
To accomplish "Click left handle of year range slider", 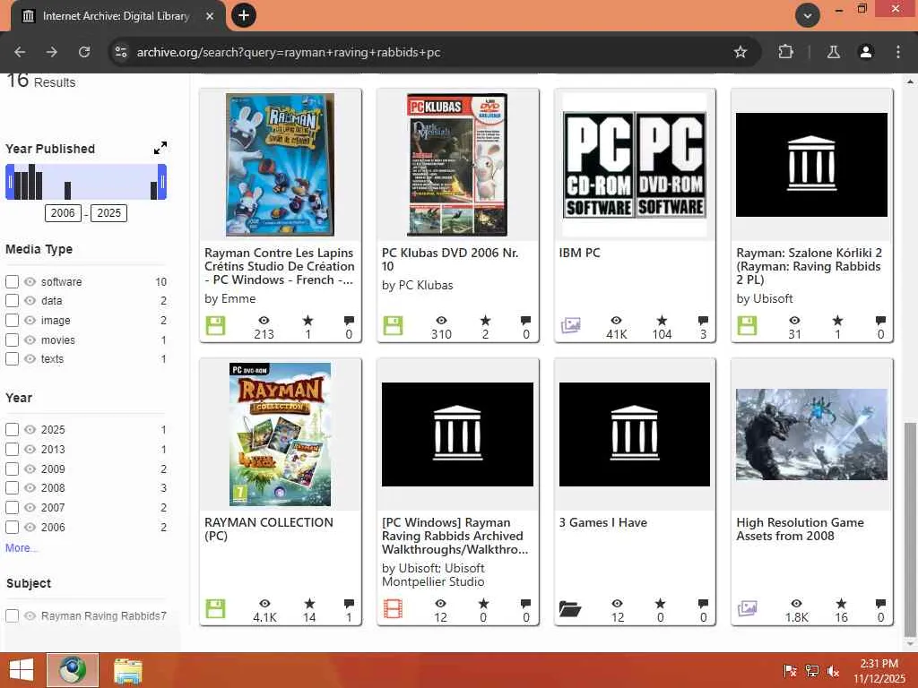I will click(10, 182).
